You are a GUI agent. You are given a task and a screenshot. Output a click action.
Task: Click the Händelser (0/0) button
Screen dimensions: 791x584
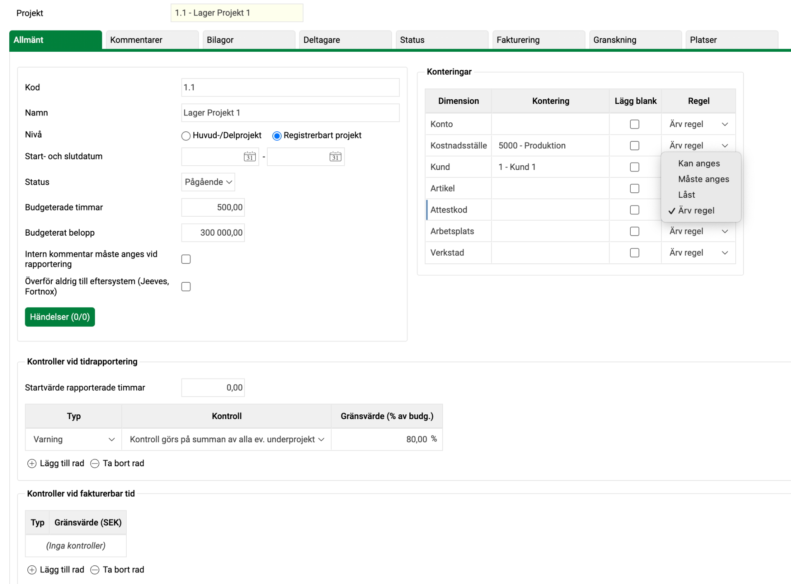point(60,317)
